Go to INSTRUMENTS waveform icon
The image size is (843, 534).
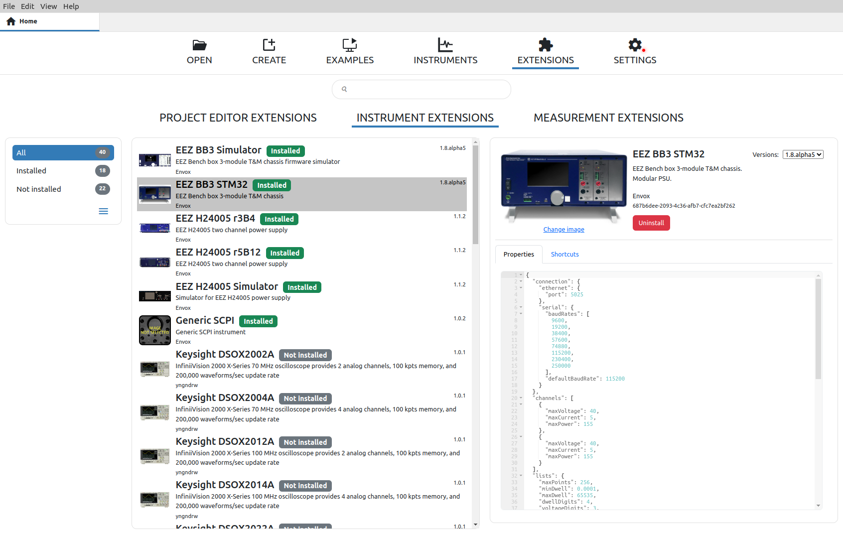tap(445, 45)
